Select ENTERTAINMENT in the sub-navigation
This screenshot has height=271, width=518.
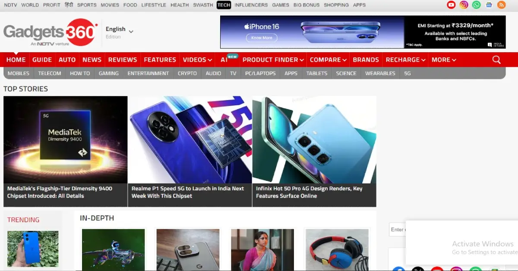tap(148, 73)
